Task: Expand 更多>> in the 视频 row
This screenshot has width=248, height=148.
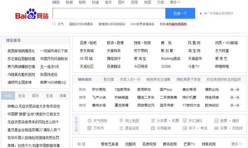Action: click(x=236, y=144)
